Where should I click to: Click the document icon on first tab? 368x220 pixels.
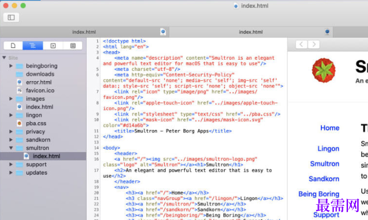[x=163, y=32]
